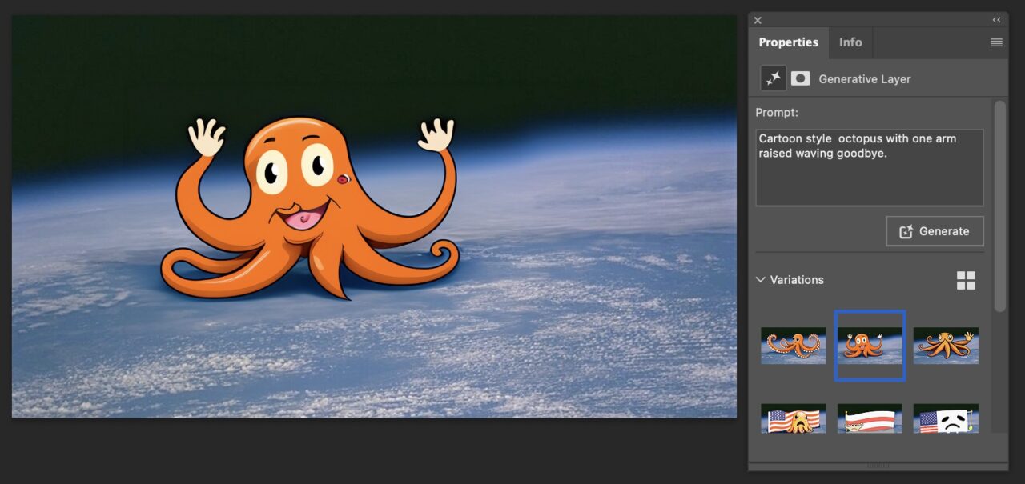
Task: Click inside the Prompt text field
Action: tap(869, 167)
